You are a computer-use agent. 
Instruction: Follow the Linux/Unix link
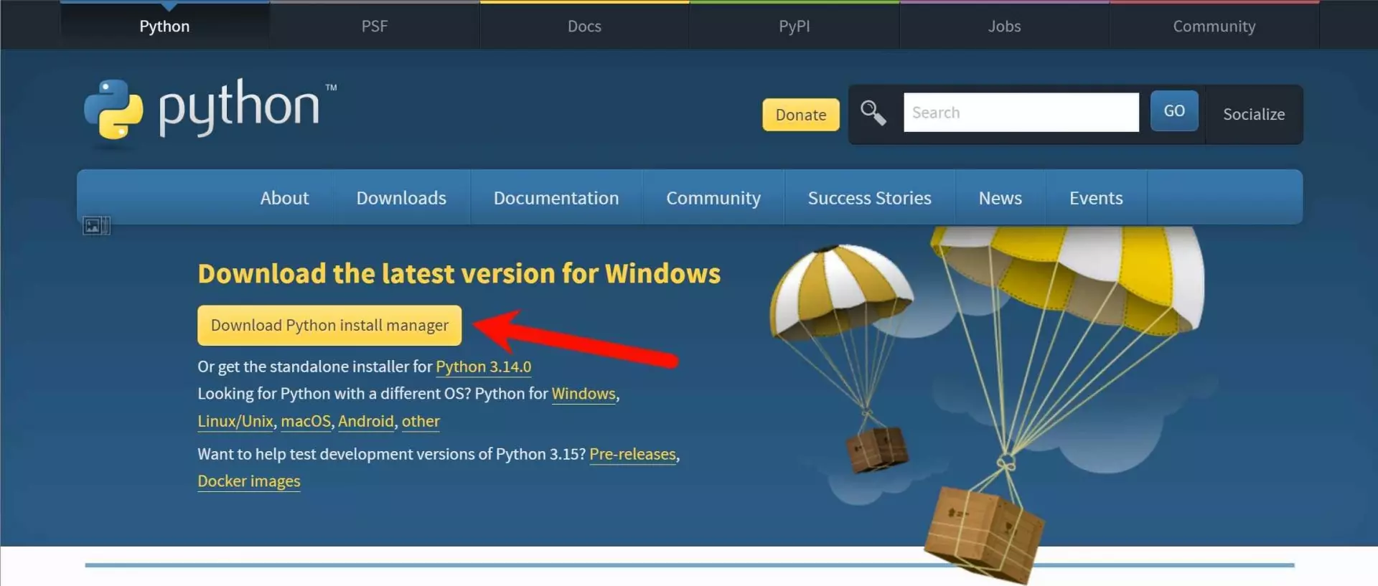coord(235,421)
